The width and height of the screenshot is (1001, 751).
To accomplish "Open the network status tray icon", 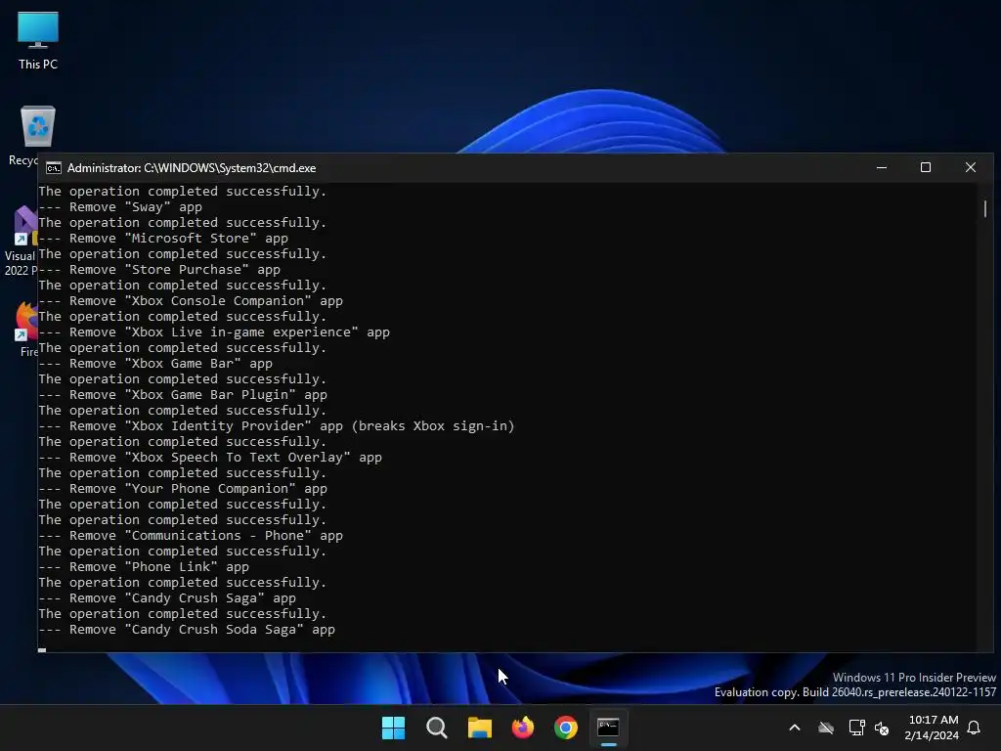I will (856, 728).
